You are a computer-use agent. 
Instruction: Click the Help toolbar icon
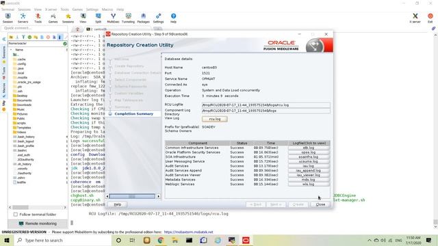pos(173,18)
